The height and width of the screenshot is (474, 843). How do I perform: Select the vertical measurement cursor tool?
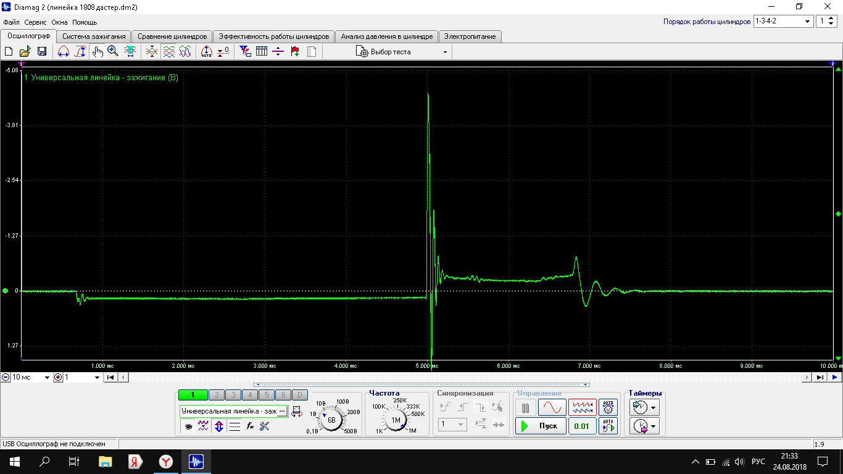tap(80, 52)
